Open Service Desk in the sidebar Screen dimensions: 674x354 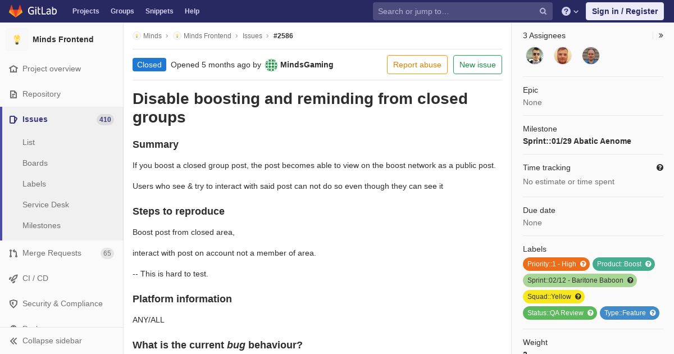click(45, 205)
